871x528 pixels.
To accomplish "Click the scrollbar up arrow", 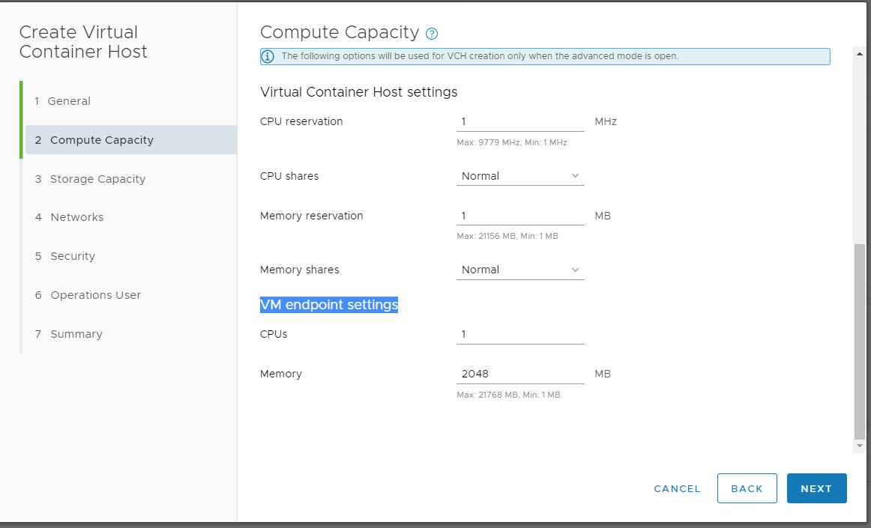I will coord(859,55).
